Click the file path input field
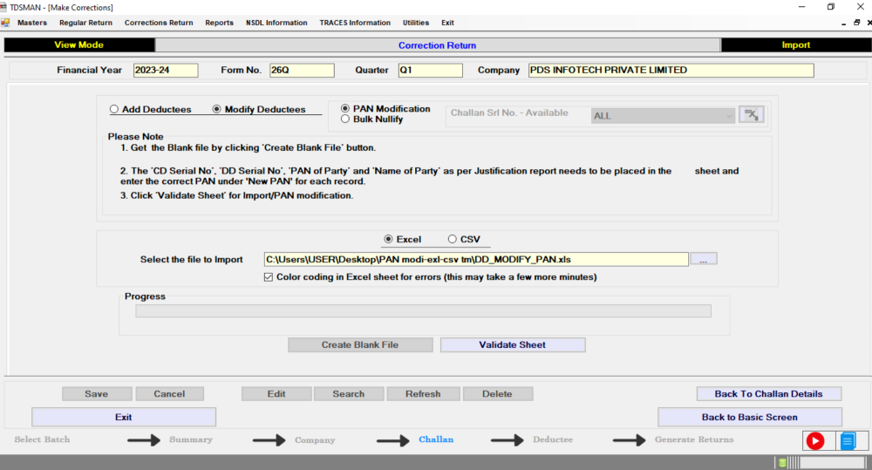This screenshot has height=470, width=872. pyautogui.click(x=476, y=259)
